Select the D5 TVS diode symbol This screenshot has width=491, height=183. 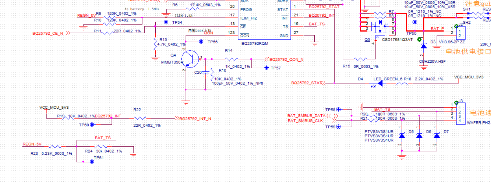point(402,136)
